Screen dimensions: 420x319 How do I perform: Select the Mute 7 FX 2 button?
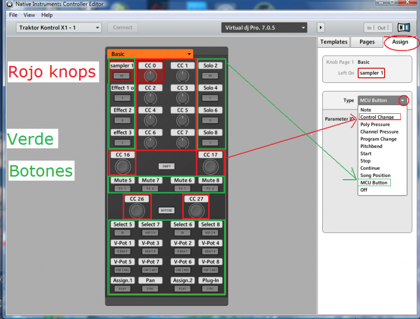point(150,189)
